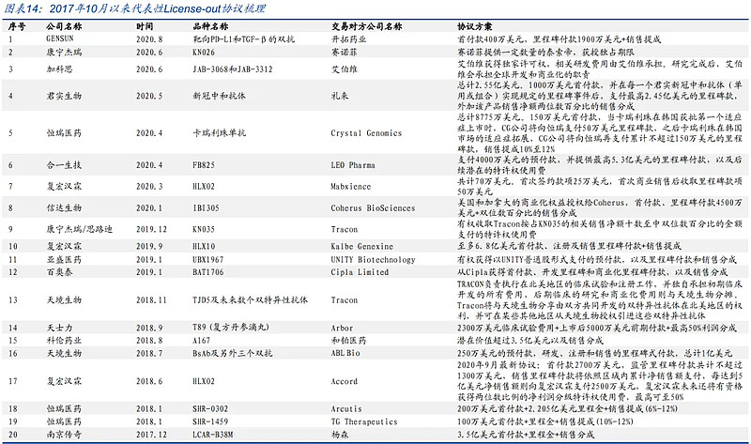Click product 'SHR-0302'

210,408
